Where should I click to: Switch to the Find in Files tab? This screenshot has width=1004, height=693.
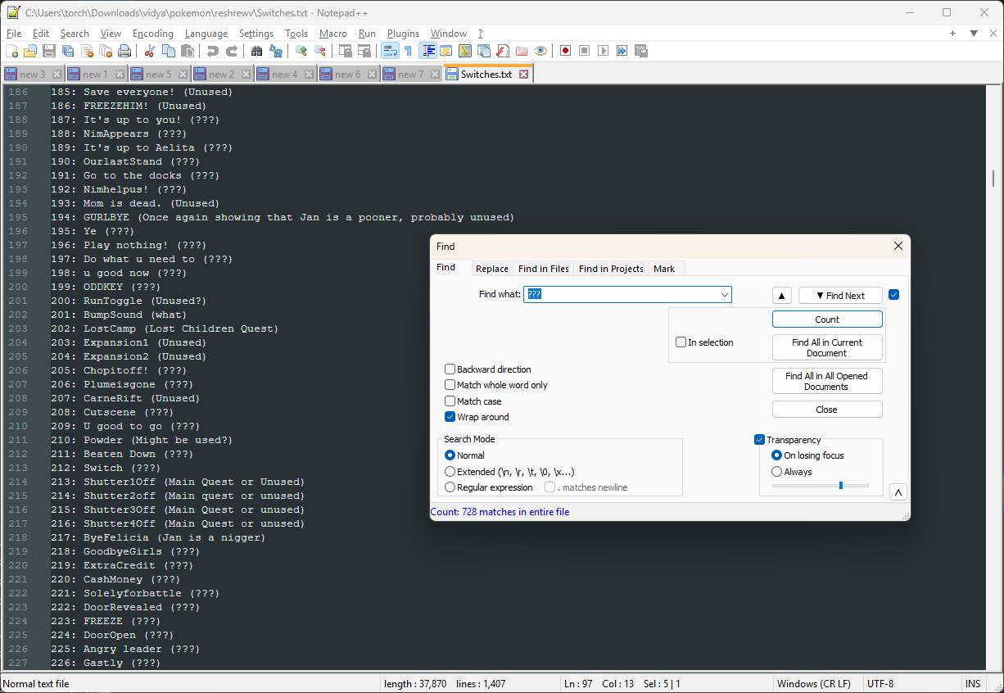(x=544, y=269)
